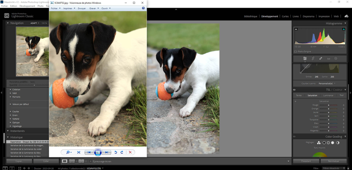Open the masking tool (dotted circle) icon
Screen dimensions: 352x170
[x=336, y=59]
